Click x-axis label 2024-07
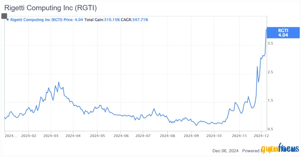The width and height of the screenshot is (301, 157). (x=143, y=136)
